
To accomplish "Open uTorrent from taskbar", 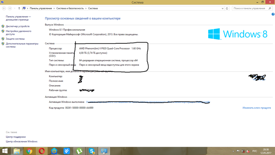I will click(x=79, y=151).
